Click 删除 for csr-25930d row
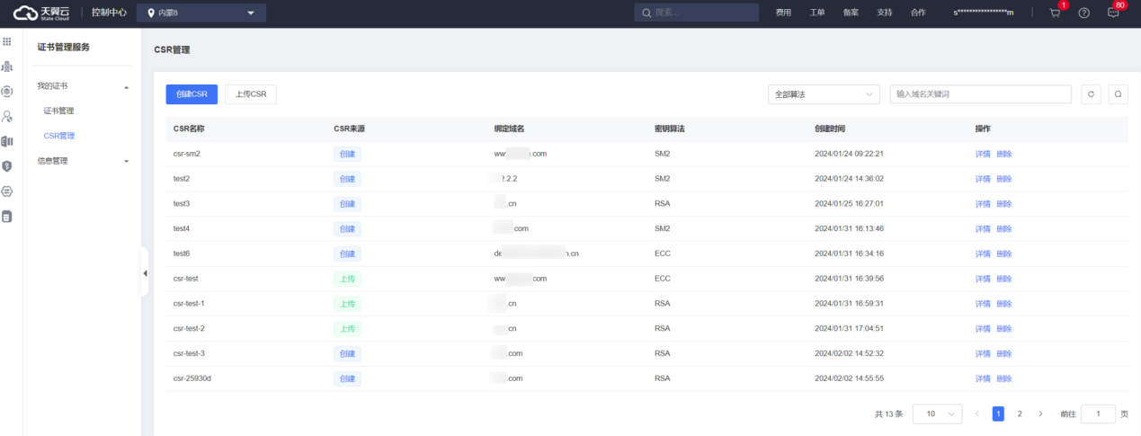1141x436 pixels. tap(1003, 378)
